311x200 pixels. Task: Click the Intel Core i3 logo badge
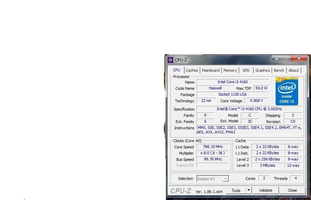287,91
